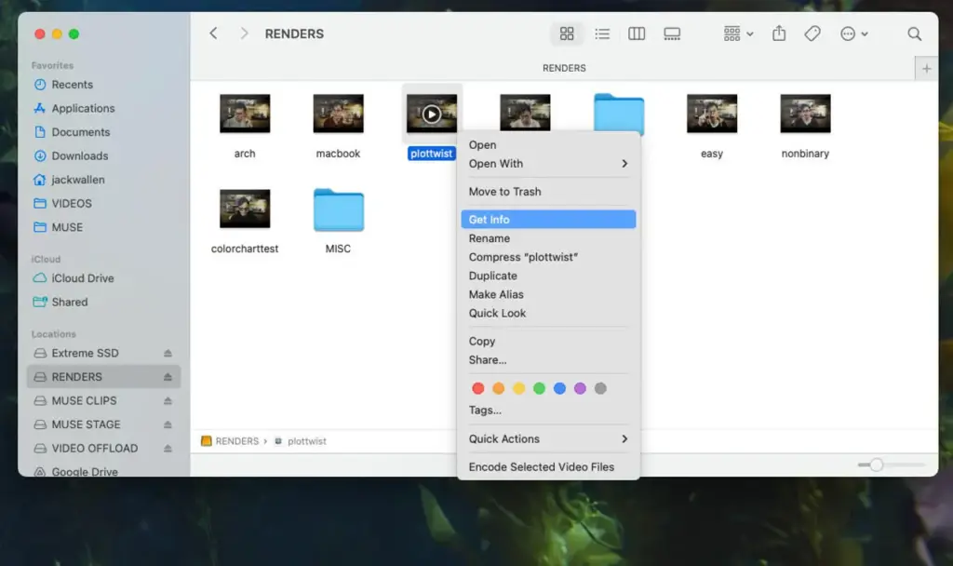
Task: Open the Finder search magnifier
Action: click(914, 34)
